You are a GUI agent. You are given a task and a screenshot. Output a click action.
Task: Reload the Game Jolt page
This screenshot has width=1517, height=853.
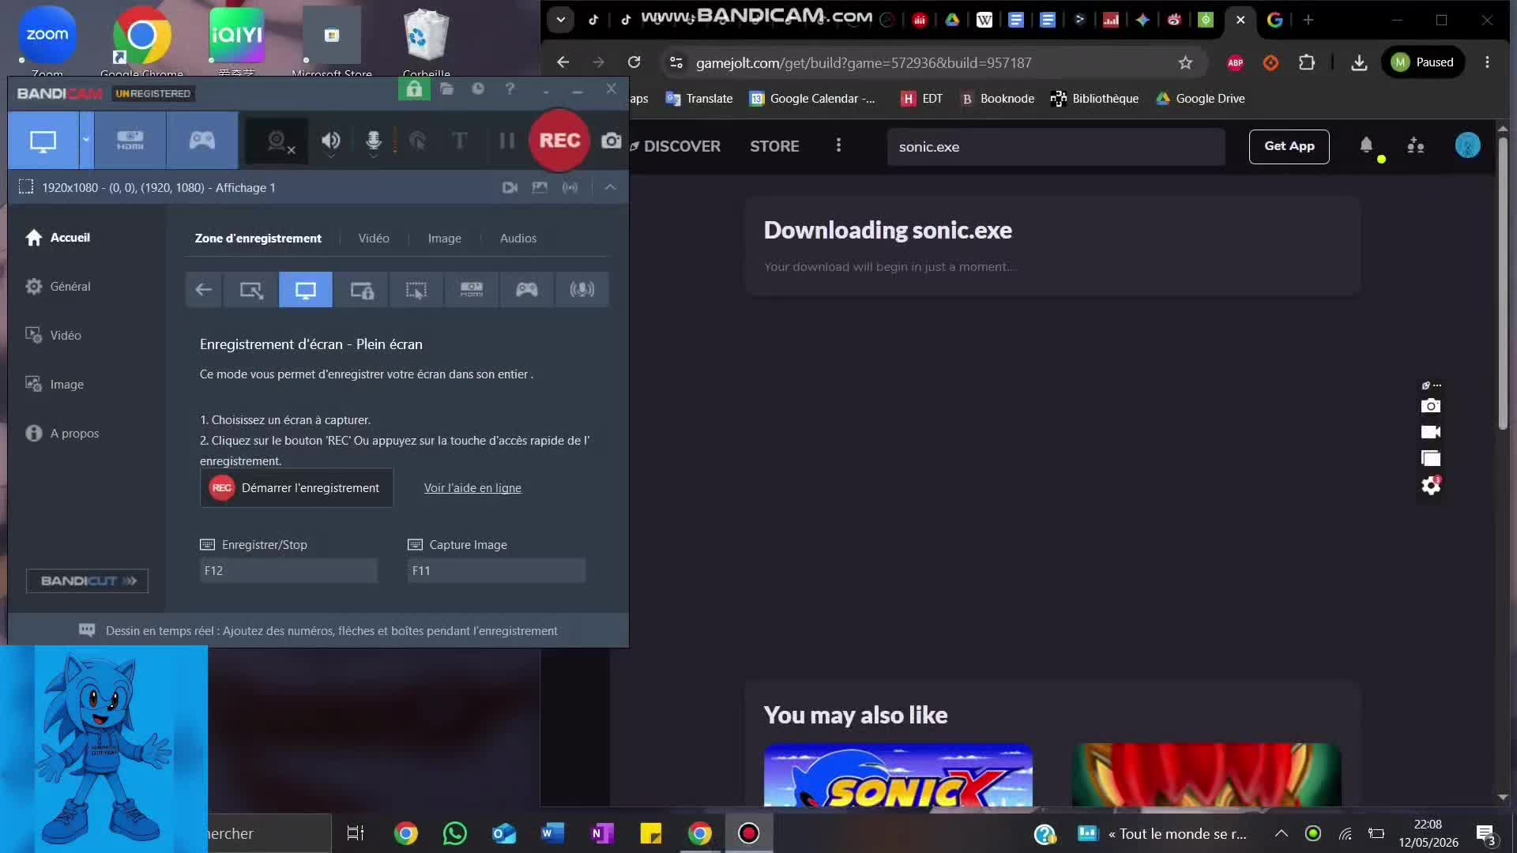[x=634, y=62]
